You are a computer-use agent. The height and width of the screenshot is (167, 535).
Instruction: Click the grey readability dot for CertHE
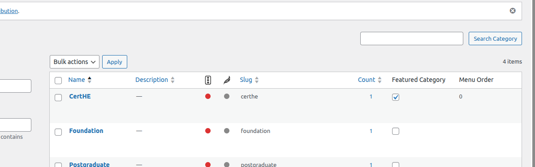tap(227, 96)
